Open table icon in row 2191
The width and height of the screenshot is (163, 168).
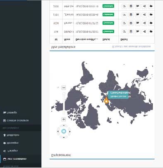point(131,15)
